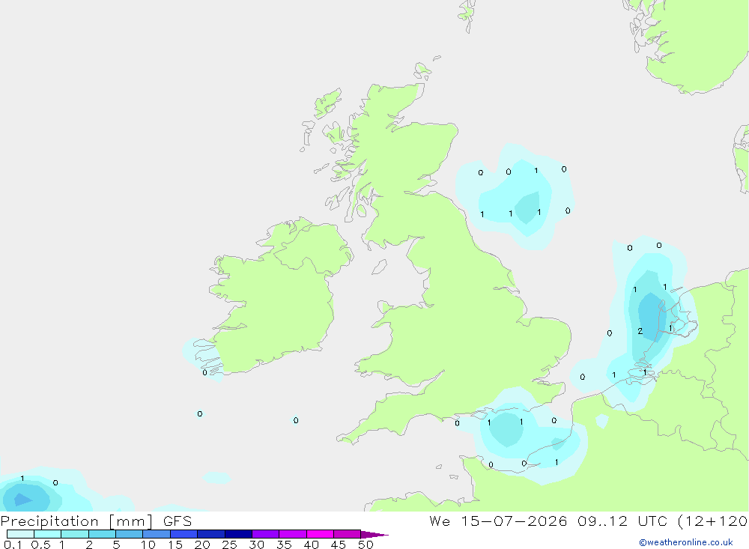Viewport: 749px width, 549px height.
Task: Click the "40" legend scale label
Action: tap(312, 545)
